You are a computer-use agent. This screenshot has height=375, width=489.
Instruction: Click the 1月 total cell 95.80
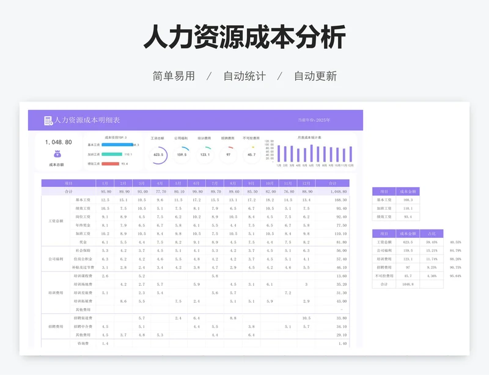pos(106,191)
